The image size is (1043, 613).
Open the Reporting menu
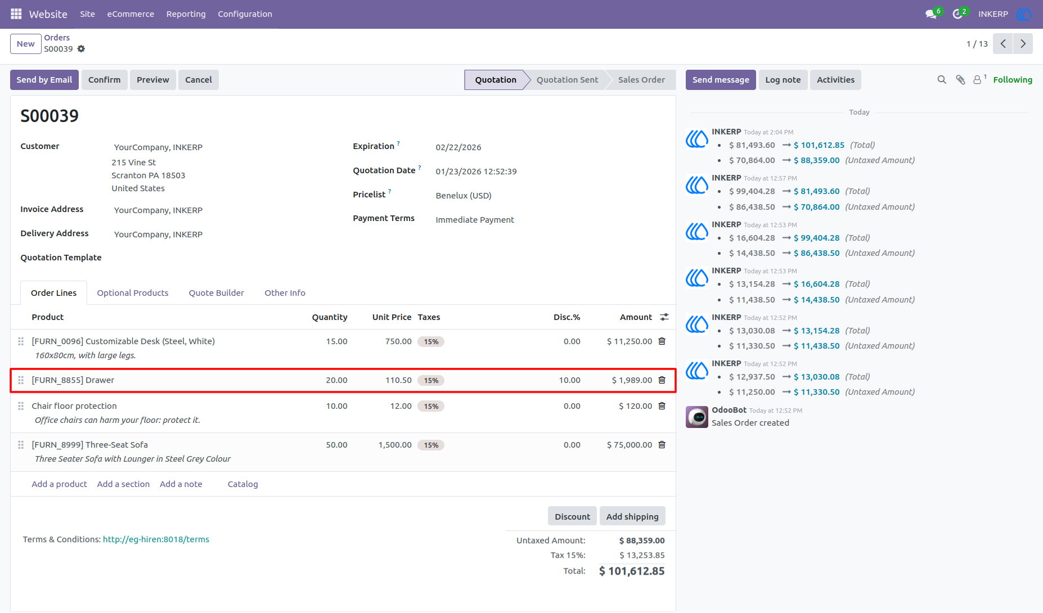pos(186,14)
